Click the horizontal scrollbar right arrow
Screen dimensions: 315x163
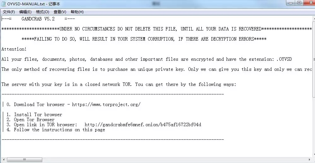click(309, 160)
